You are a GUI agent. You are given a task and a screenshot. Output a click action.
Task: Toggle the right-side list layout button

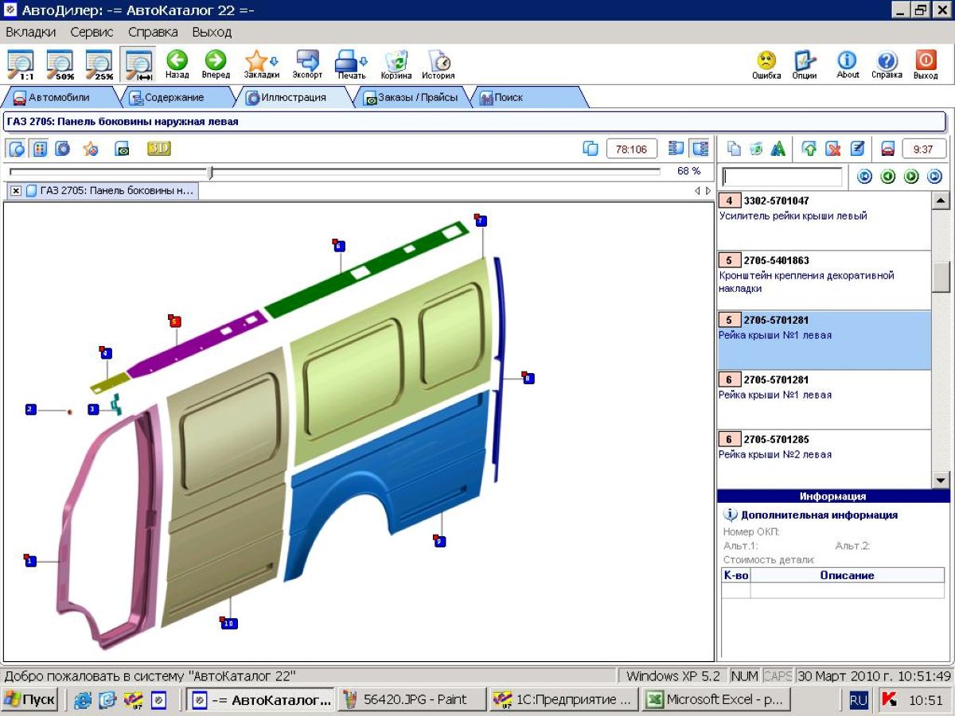coord(700,148)
